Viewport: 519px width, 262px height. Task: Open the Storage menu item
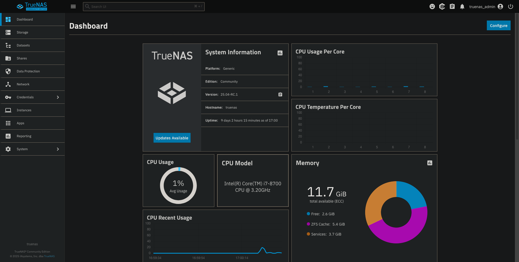click(32, 32)
